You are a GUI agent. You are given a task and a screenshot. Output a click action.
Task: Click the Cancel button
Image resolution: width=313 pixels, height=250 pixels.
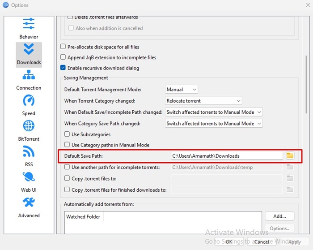pos(262,241)
